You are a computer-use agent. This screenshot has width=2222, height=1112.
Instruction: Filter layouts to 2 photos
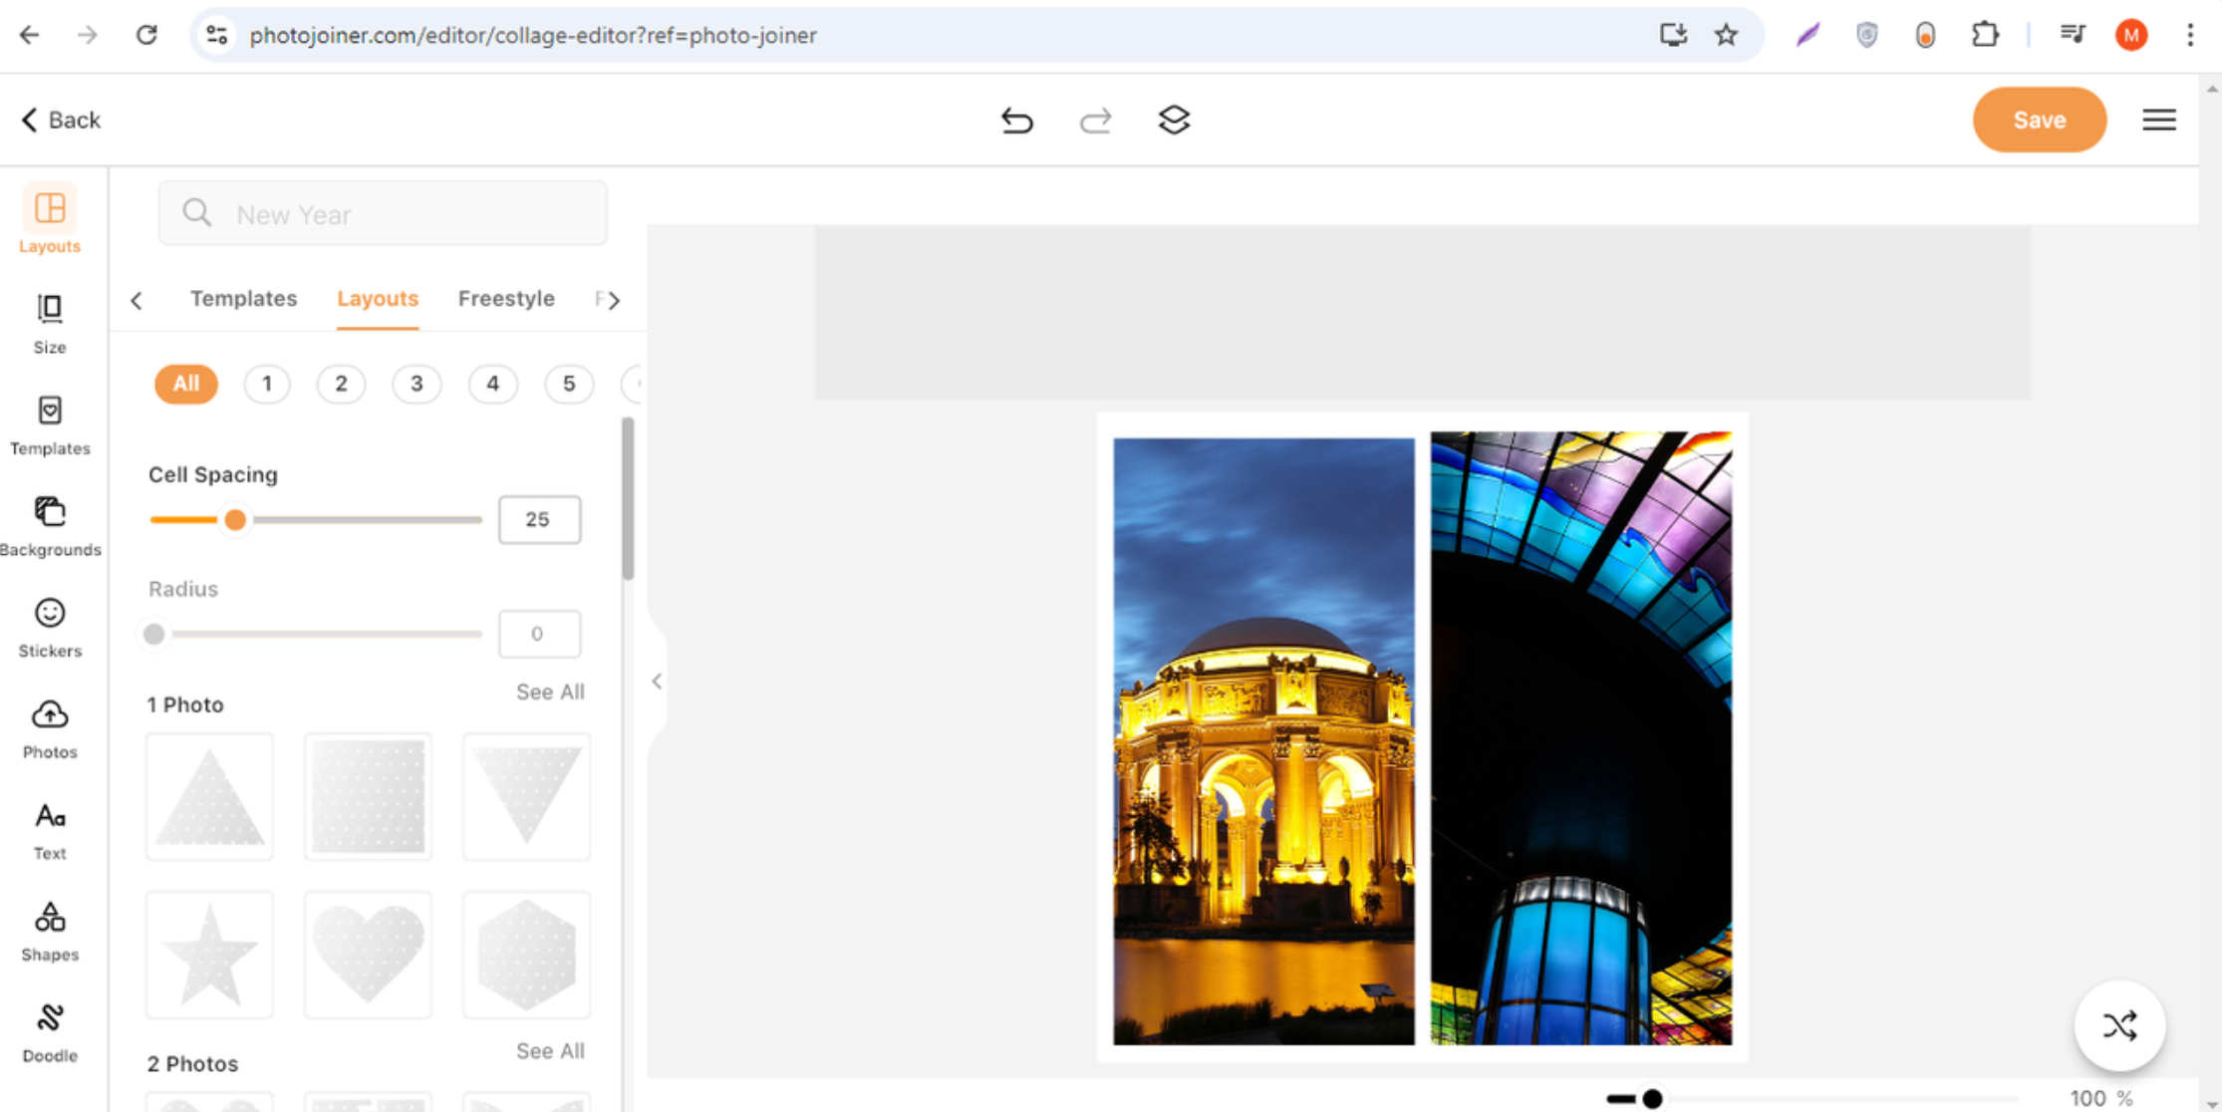click(x=341, y=384)
